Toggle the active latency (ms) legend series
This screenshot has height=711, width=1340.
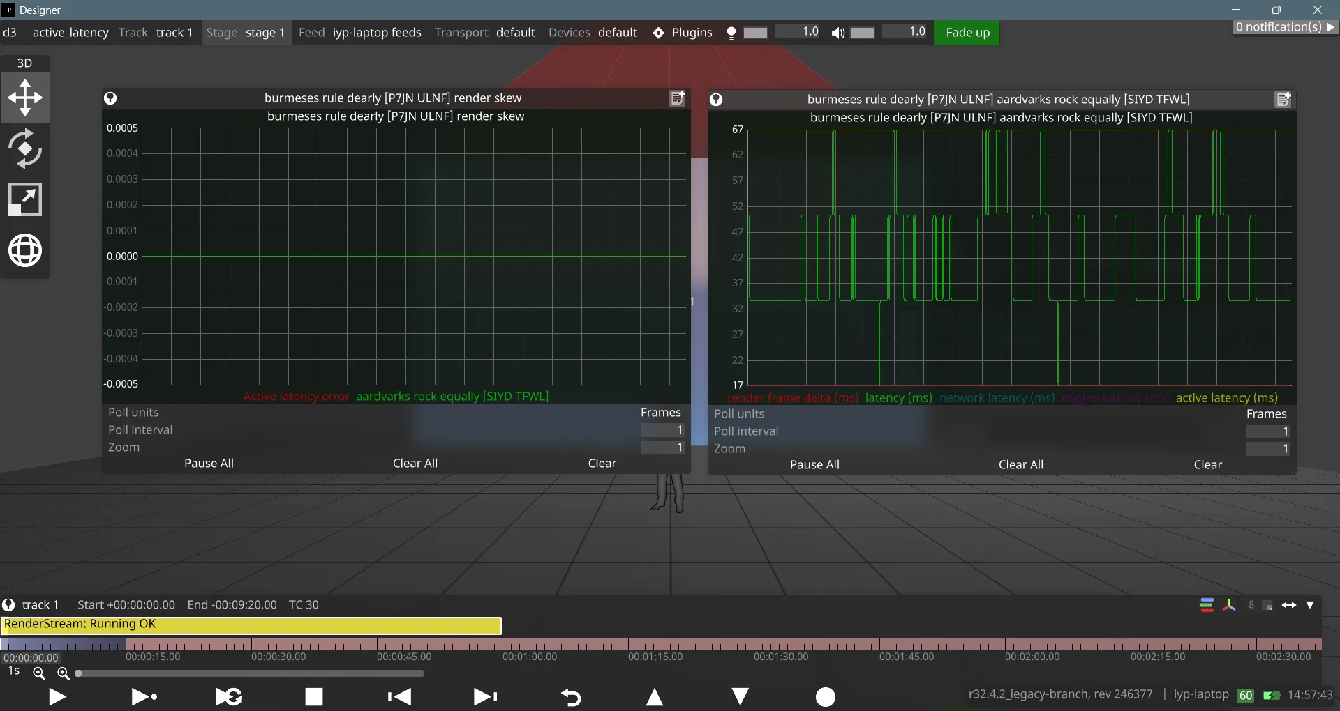(x=1226, y=397)
